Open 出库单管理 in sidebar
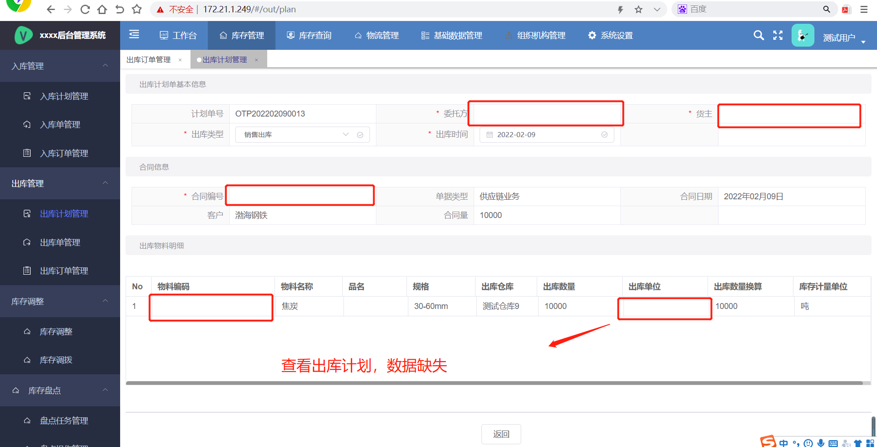Image resolution: width=877 pixels, height=447 pixels. pyautogui.click(x=60, y=242)
